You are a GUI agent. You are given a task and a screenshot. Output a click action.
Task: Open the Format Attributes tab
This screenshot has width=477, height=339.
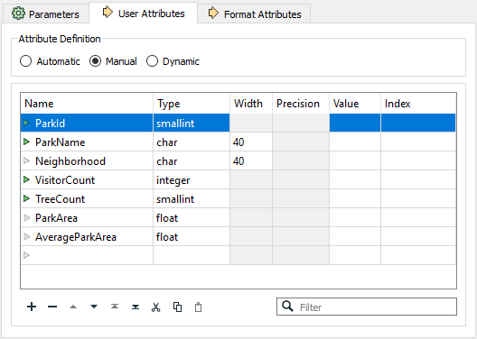pos(255,14)
